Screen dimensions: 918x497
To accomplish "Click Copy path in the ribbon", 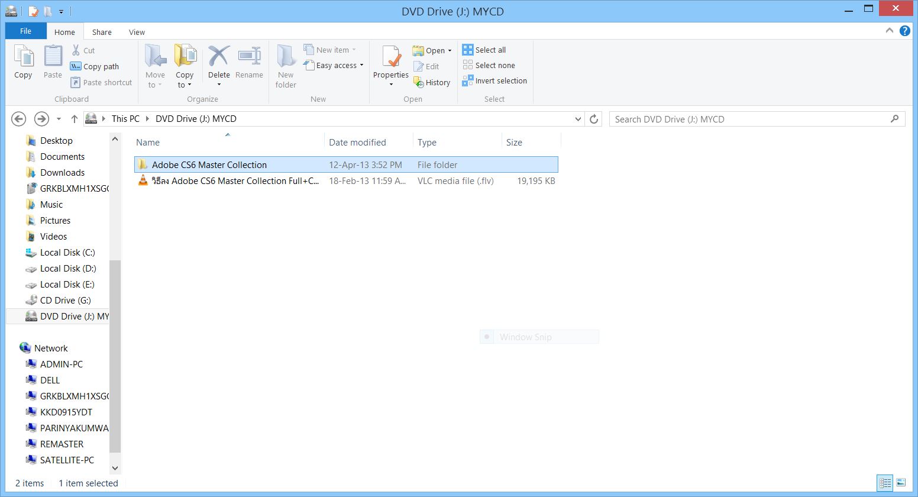I will (x=95, y=66).
